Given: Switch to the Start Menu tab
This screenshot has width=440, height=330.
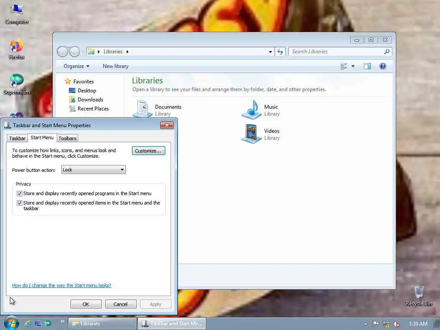Looking at the screenshot, I should coord(42,137).
